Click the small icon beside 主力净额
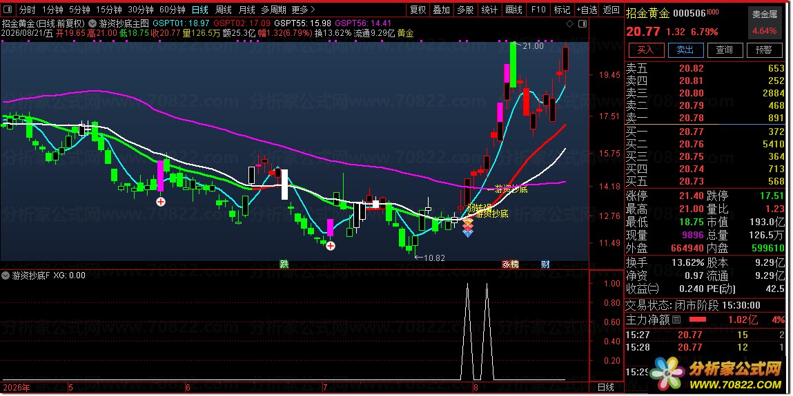The height and width of the screenshot is (396, 793). pyautogui.click(x=676, y=320)
